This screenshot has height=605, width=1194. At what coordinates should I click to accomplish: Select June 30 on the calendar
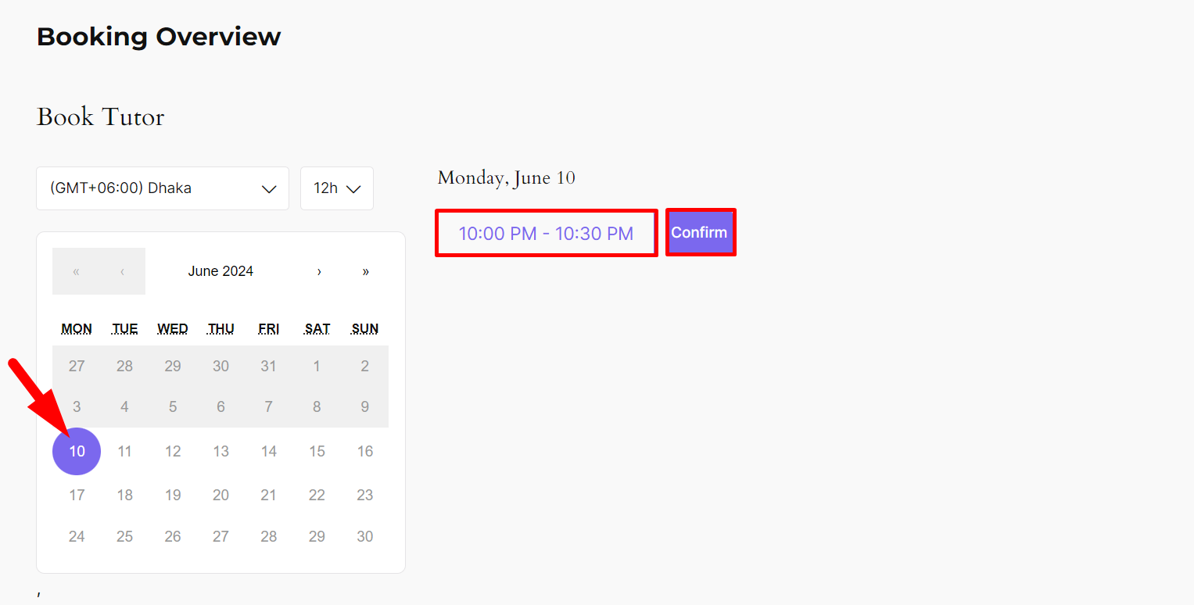coord(364,536)
